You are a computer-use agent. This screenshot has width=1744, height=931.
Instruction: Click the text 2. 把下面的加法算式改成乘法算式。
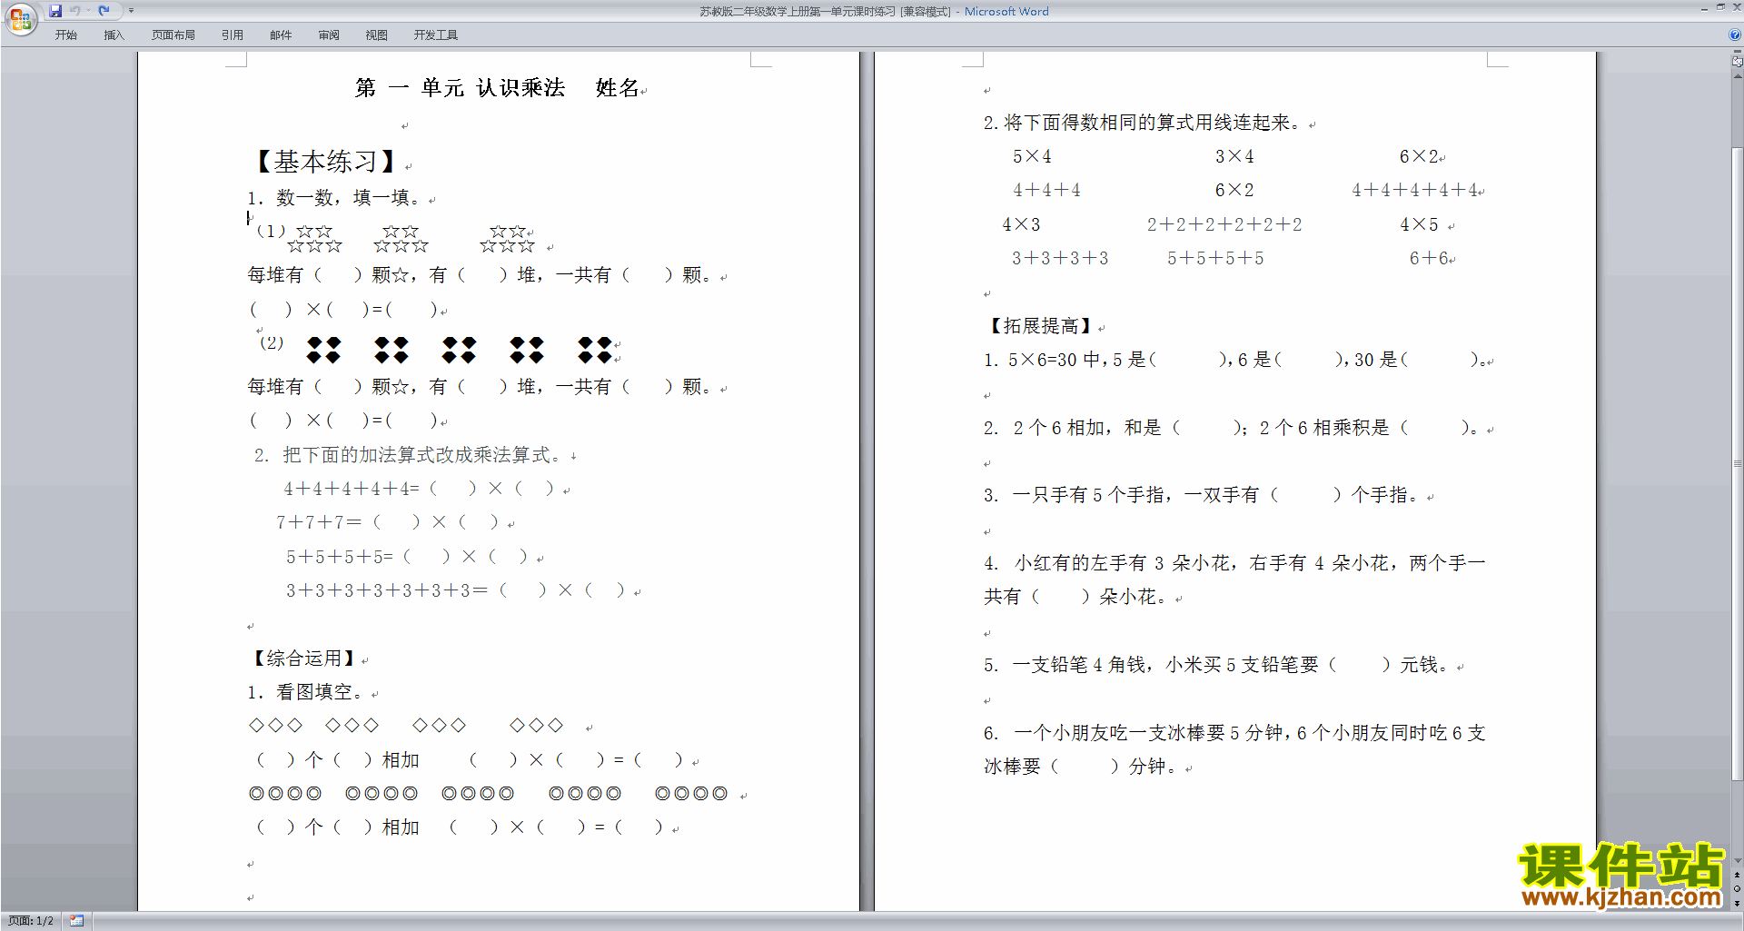pos(408,455)
